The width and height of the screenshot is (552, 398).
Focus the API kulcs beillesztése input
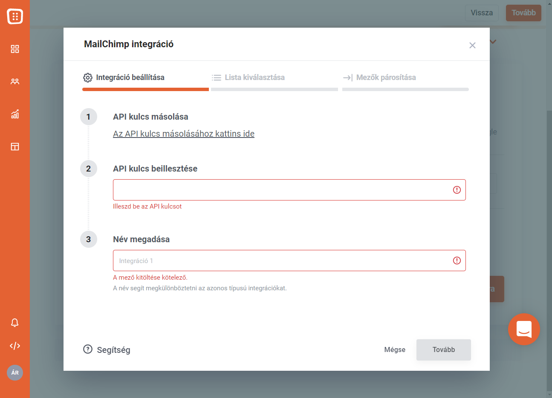tap(289, 190)
